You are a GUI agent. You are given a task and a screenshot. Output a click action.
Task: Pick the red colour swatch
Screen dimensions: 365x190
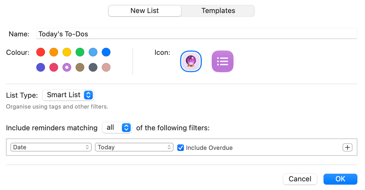pos(41,52)
